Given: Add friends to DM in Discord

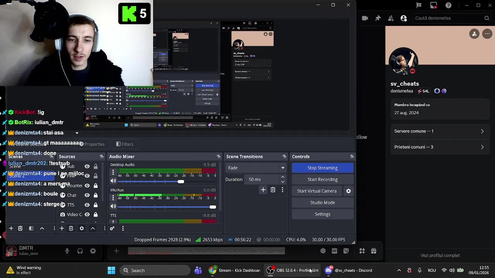Looking at the screenshot, I should coord(391,18).
